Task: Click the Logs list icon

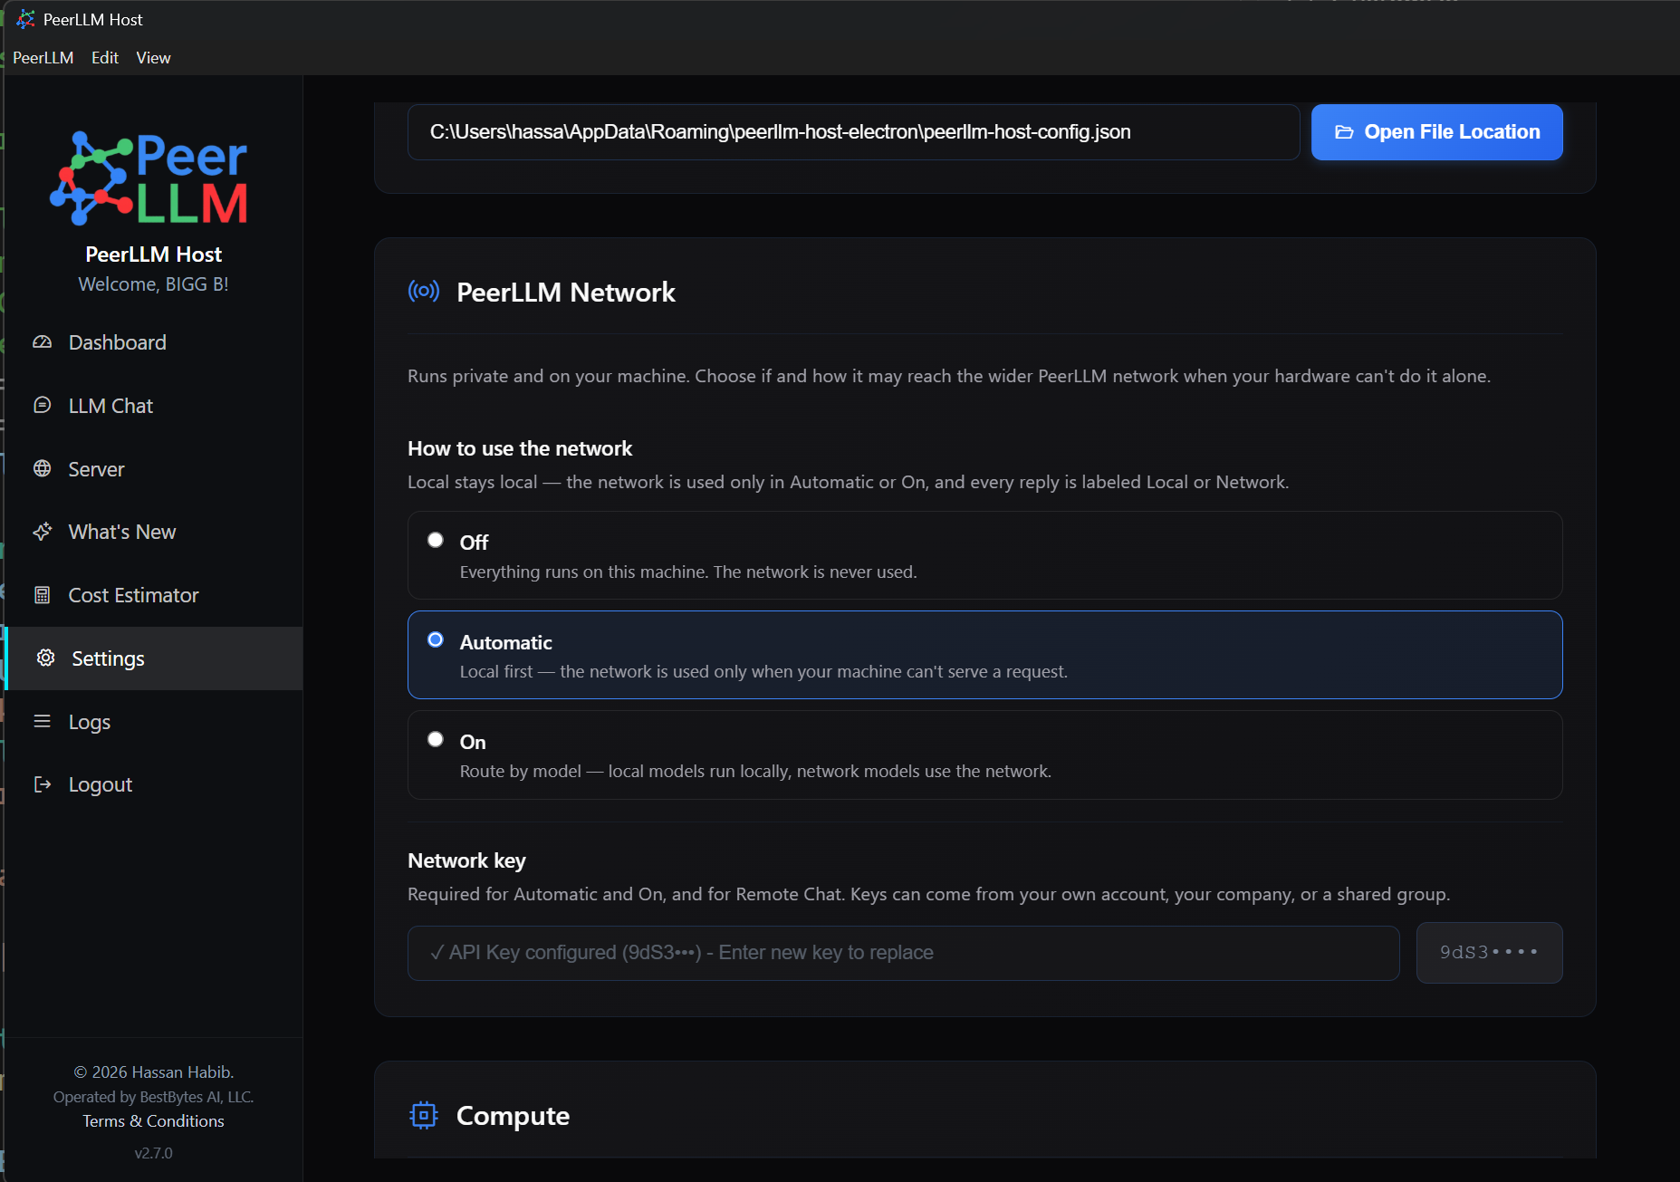Action: click(x=42, y=721)
